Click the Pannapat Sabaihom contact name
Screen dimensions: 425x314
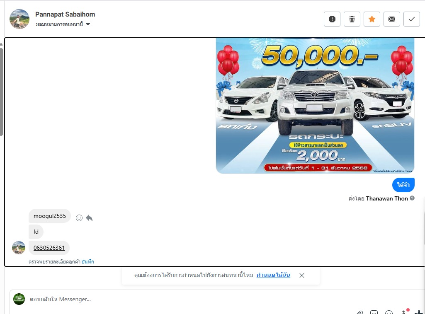pos(65,14)
